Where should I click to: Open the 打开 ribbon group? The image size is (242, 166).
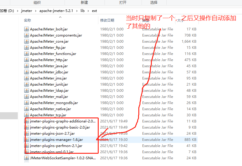click(x=123, y=2)
